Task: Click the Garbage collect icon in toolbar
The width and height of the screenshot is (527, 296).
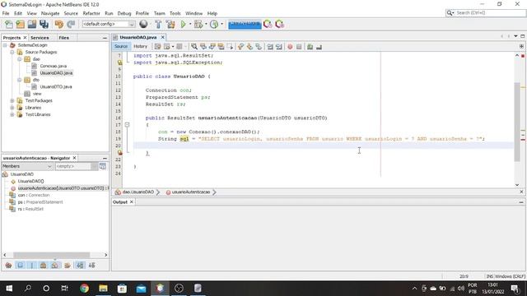Action: (268, 24)
